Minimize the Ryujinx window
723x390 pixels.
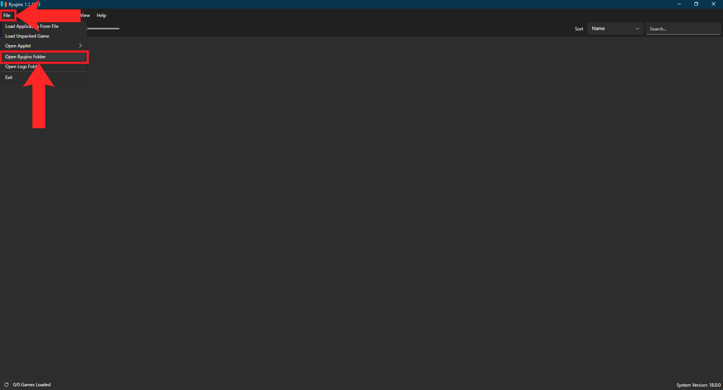(x=679, y=4)
